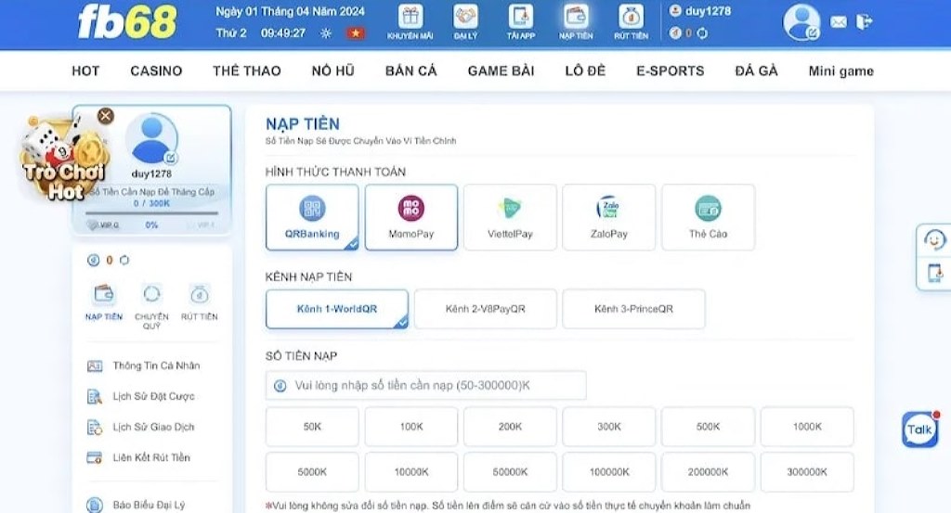Viewport: 951px width, 513px height.
Task: Select ViettelPay payment method
Action: [510, 217]
